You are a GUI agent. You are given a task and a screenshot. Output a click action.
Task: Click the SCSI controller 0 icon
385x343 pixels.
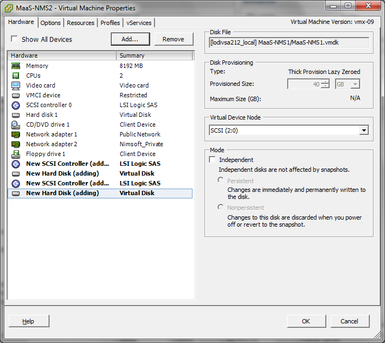tap(16, 105)
